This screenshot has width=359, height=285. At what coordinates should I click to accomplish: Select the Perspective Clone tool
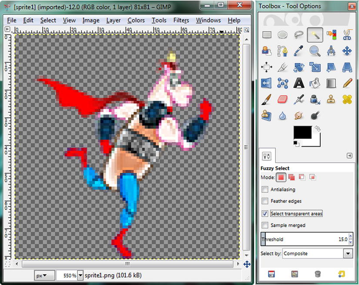(267, 116)
